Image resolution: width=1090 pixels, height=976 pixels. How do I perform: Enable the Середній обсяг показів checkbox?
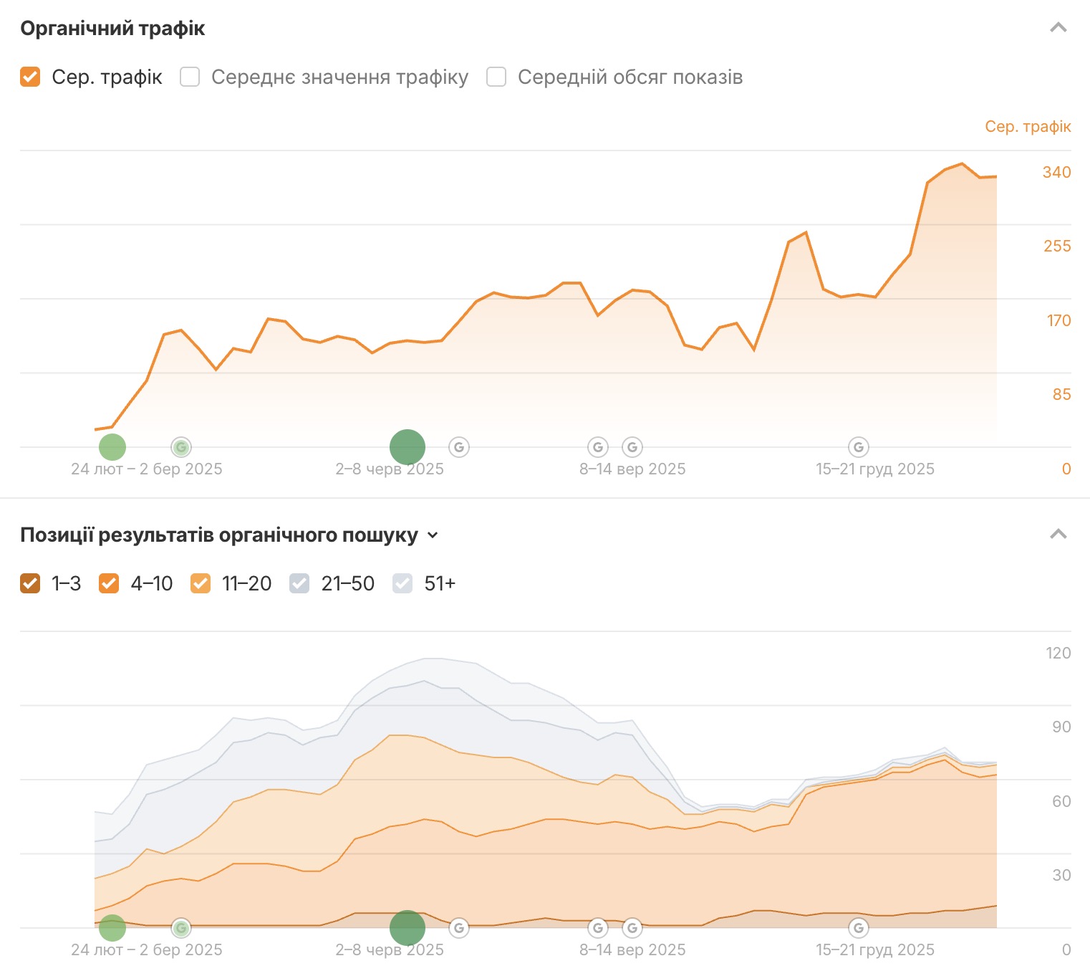point(496,77)
